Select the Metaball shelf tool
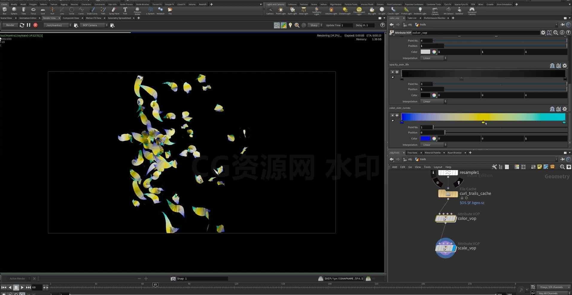Screen dimensions: 572x295 click(161, 11)
